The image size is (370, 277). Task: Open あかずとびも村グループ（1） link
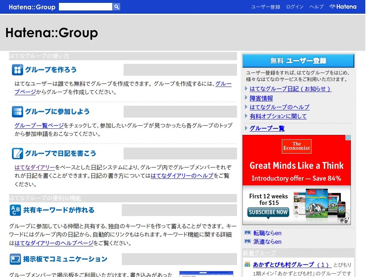pyautogui.click(x=292, y=265)
